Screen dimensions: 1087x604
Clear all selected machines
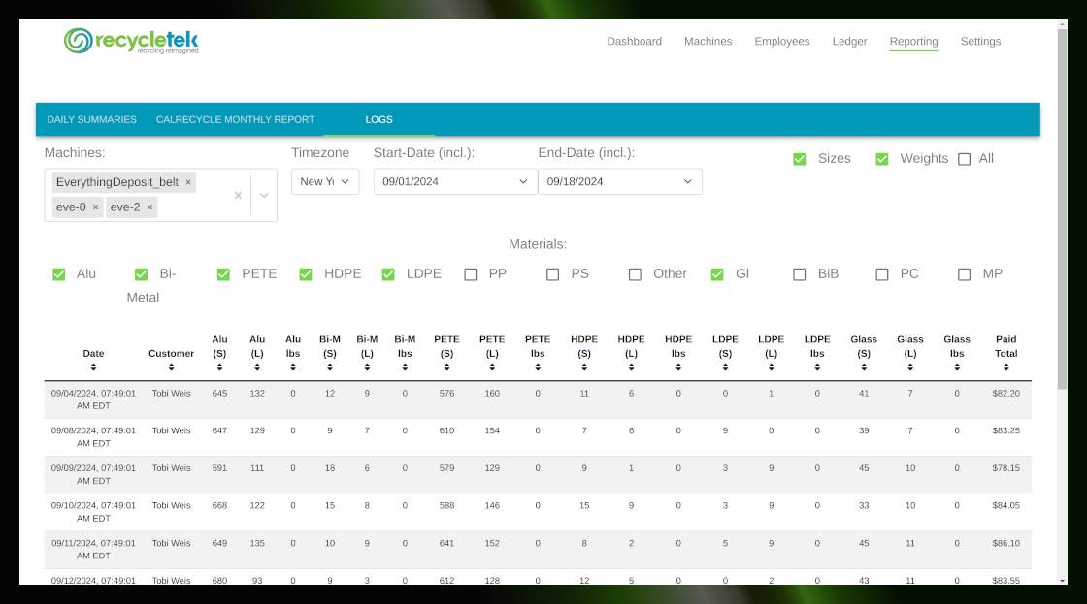click(238, 195)
